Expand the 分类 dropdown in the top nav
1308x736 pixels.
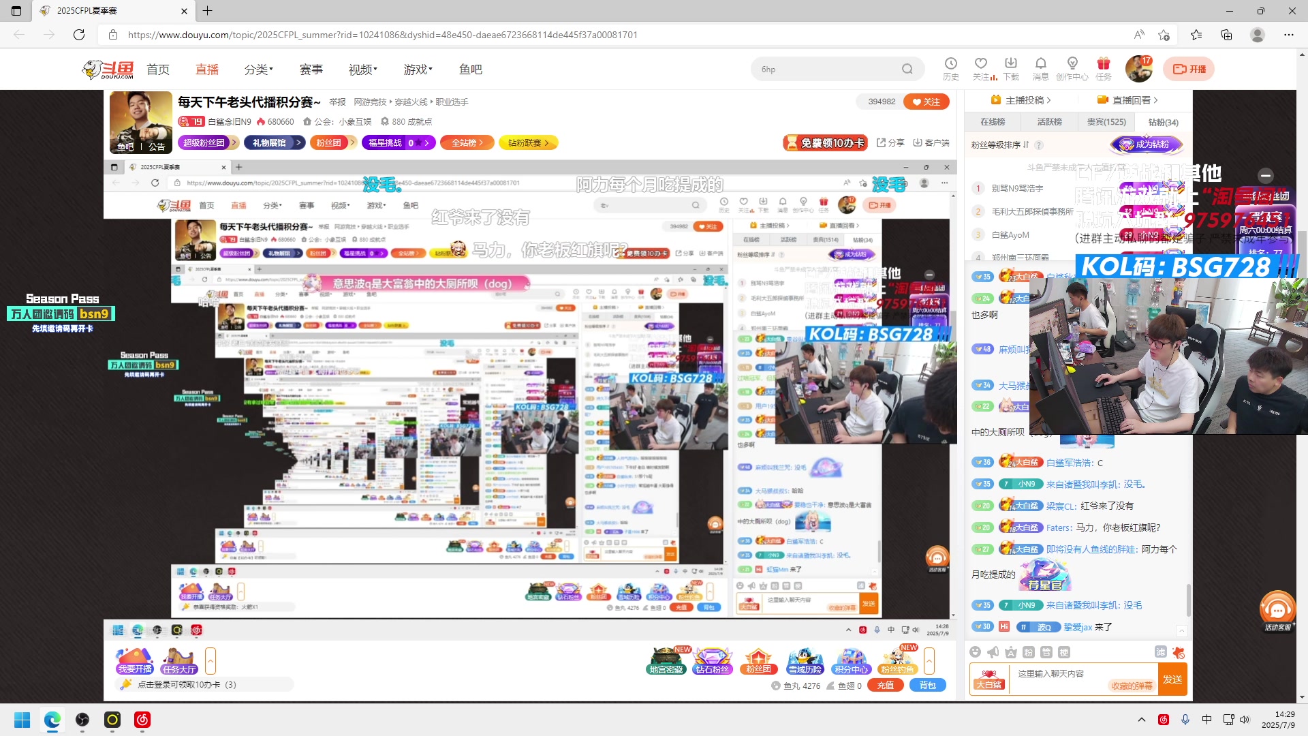click(x=259, y=70)
